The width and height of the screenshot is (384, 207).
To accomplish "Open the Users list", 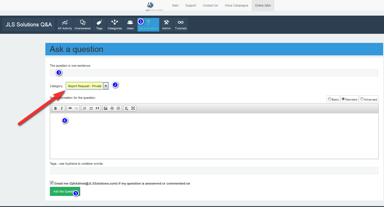I will [130, 25].
